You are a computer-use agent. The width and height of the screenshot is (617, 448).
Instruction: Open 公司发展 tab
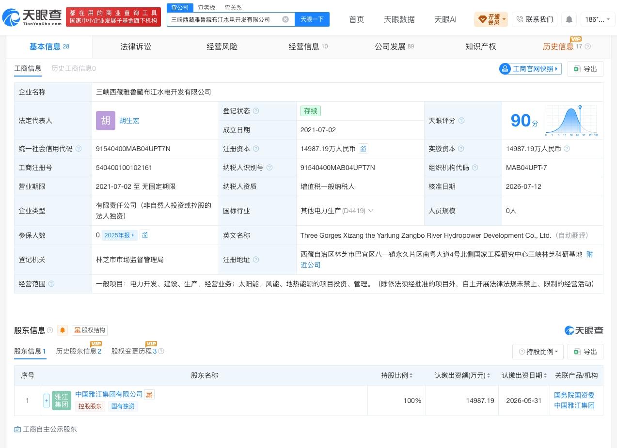pos(394,46)
